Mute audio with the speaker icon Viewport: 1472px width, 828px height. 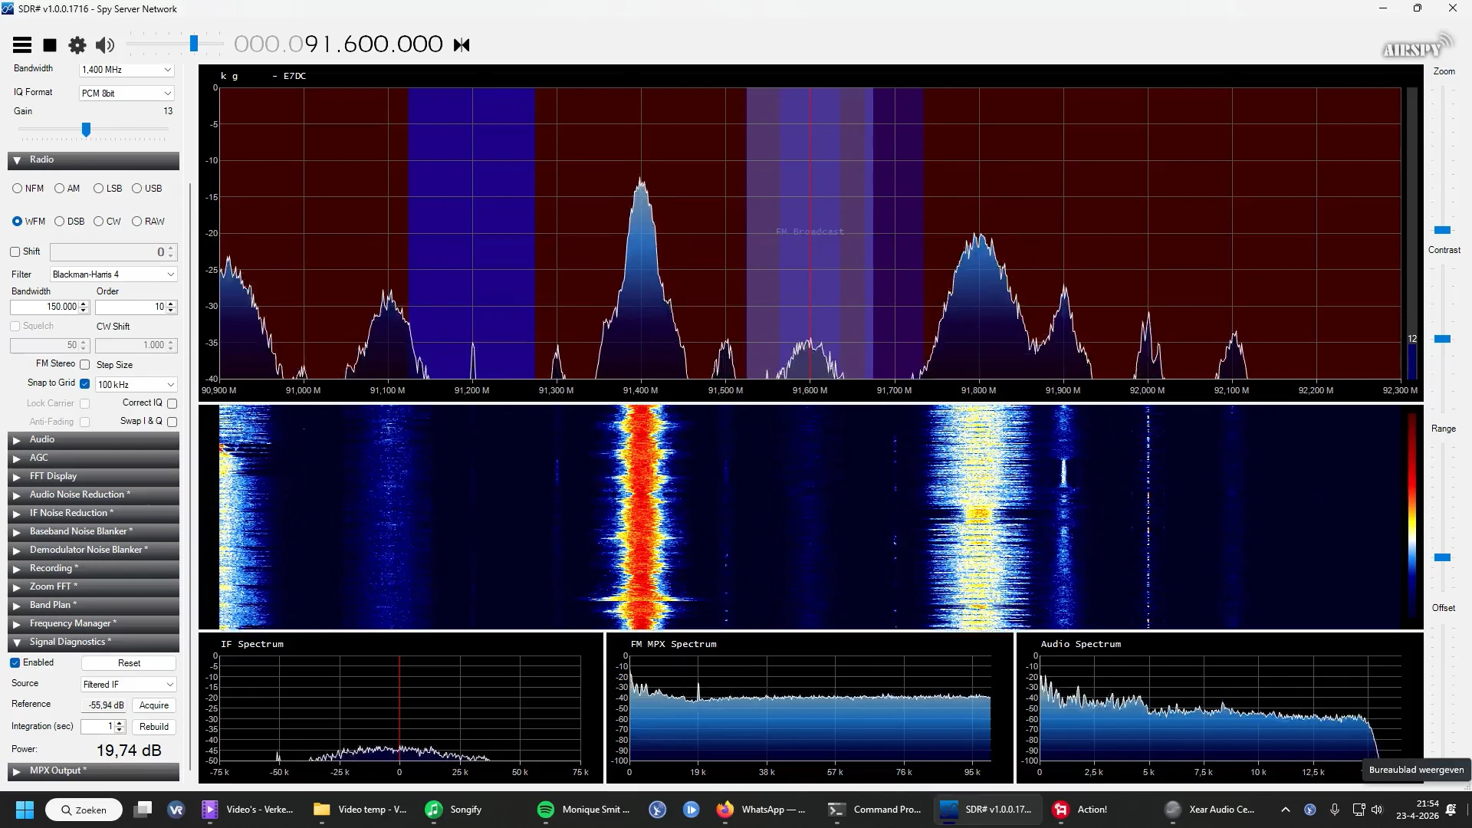coord(105,45)
